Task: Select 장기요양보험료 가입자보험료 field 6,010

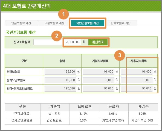Action: point(99,80)
